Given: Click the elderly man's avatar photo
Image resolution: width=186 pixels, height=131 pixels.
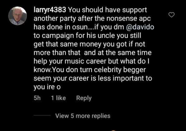Looking at the screenshot, I should pyautogui.click(x=17, y=16).
